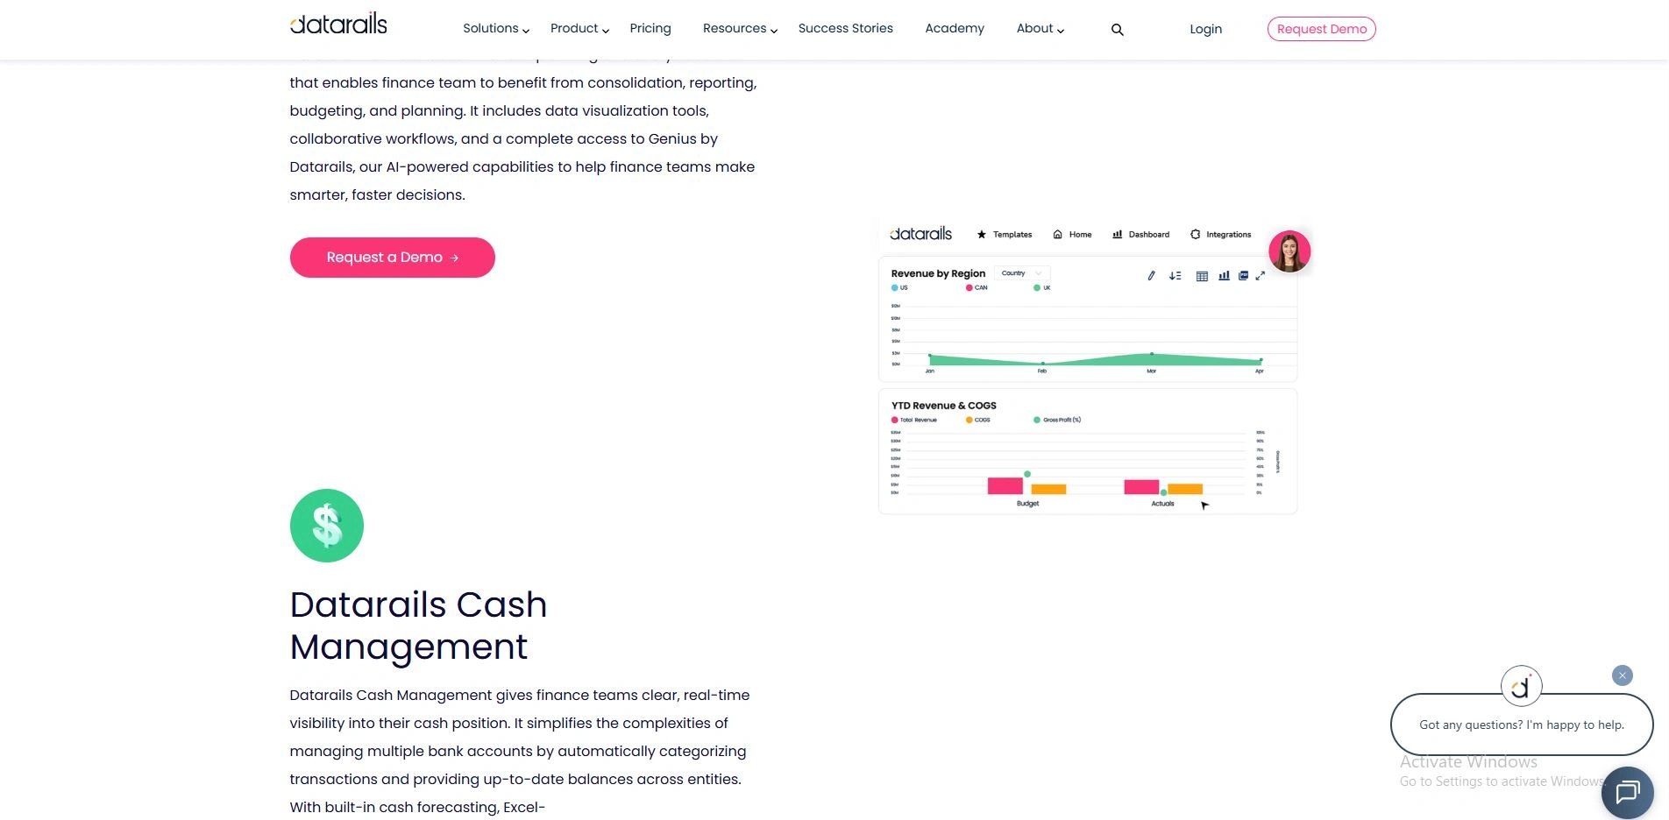Click the bar chart icon on Revenue chart
This screenshot has height=820, width=1669.
pos(1224,276)
